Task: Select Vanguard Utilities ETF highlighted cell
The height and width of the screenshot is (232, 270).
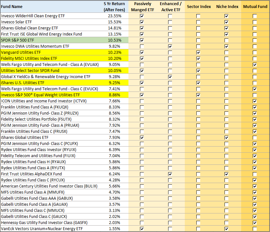Action: [51, 52]
